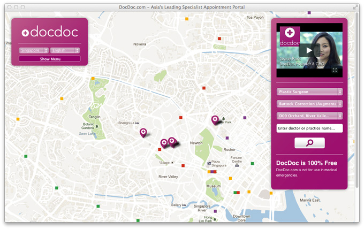This screenshot has width=364, height=229.
Task: Click the Marina East map label
Action: point(310,200)
